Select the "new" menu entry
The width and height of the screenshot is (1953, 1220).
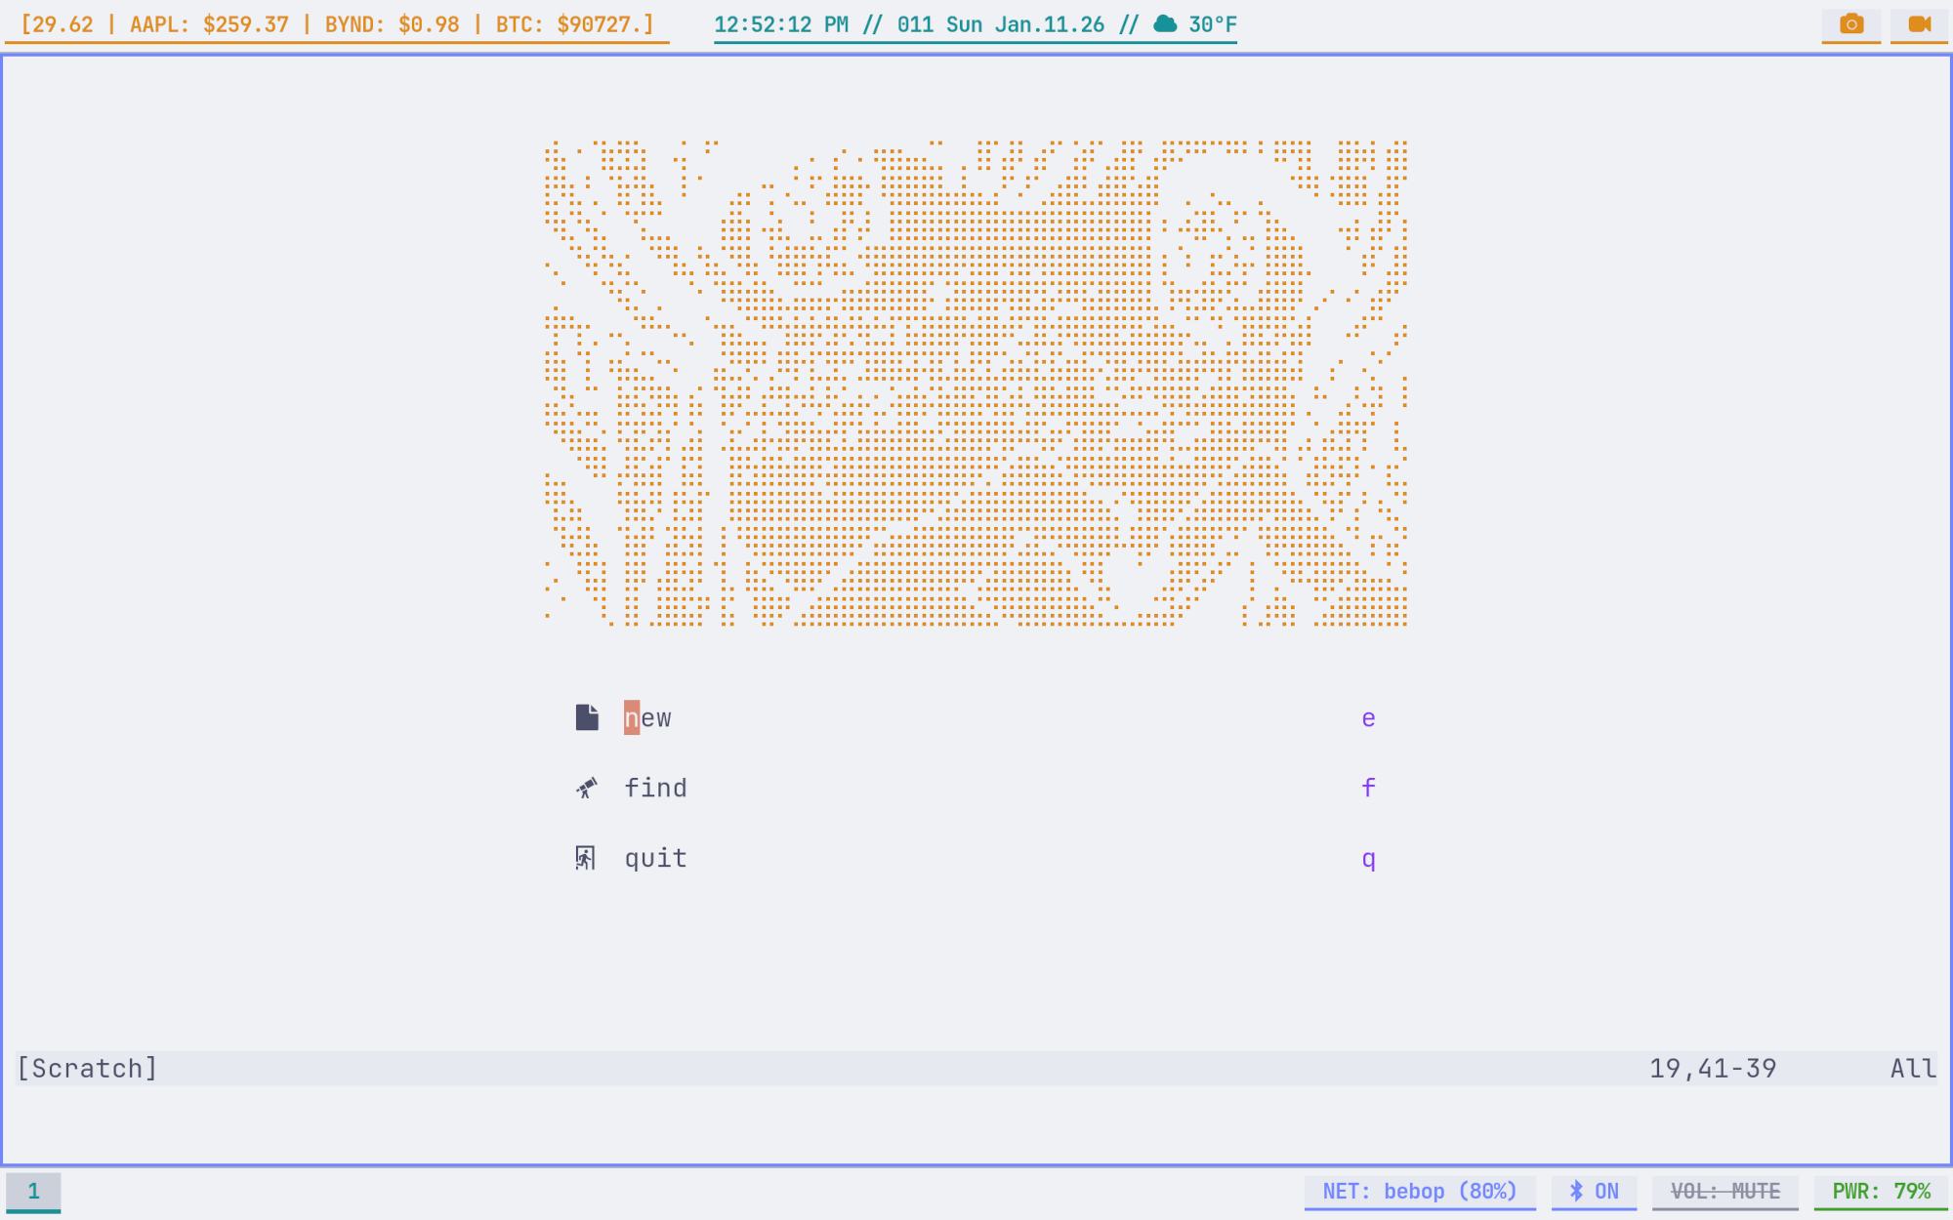[648, 717]
